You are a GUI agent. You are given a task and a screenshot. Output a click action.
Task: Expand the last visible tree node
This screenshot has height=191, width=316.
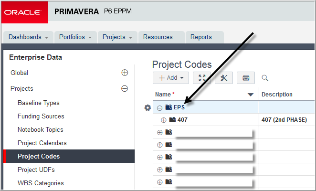(160, 182)
